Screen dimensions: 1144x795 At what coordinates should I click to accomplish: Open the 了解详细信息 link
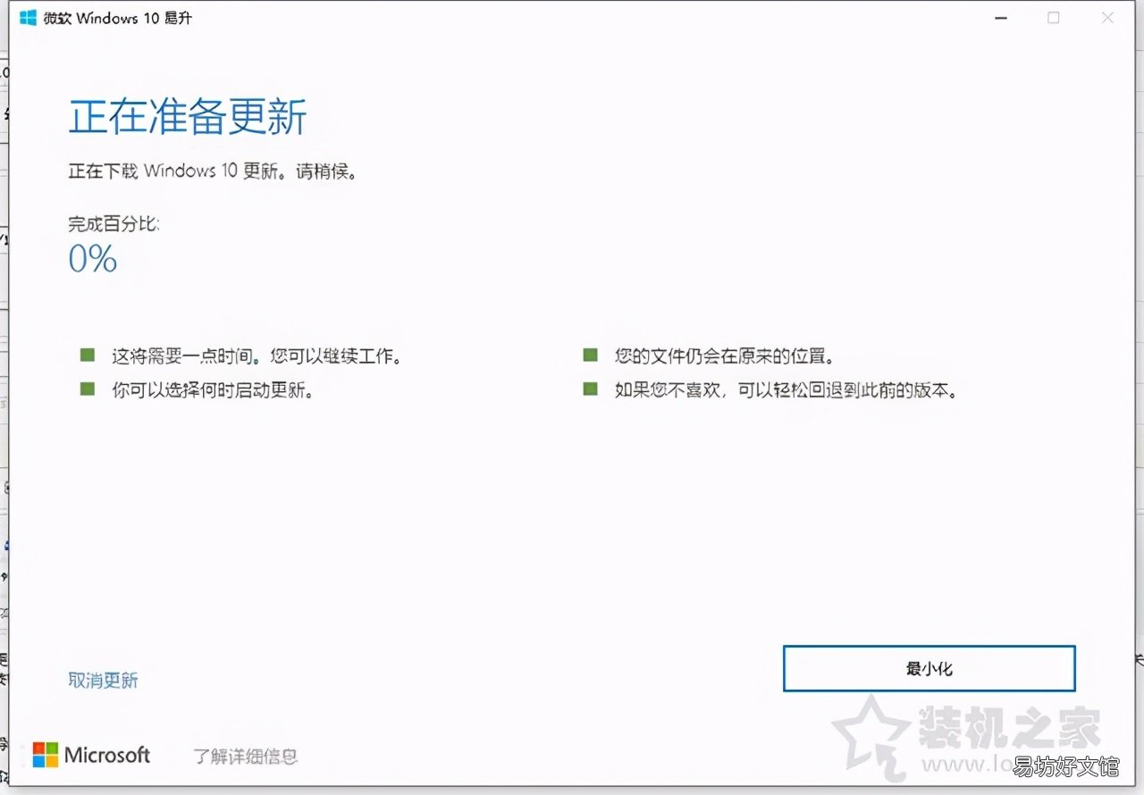(x=246, y=757)
